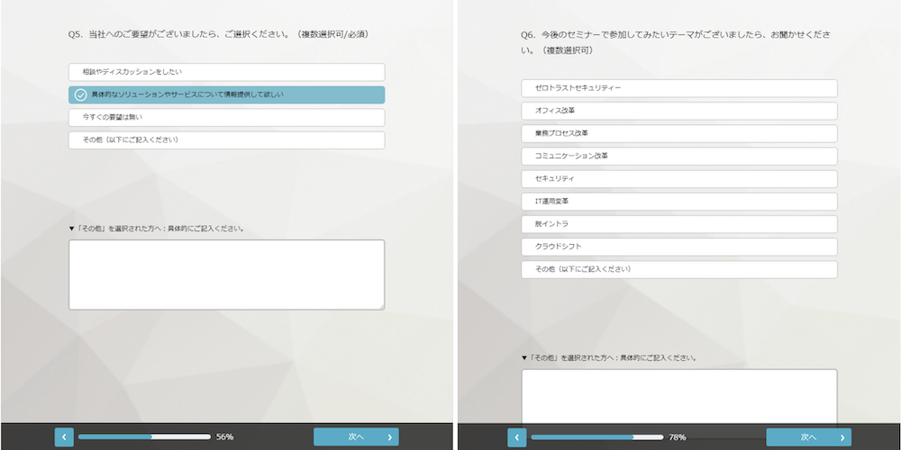Choose ゼロトラストセキュリティー theme
Image resolution: width=901 pixels, height=450 pixels.
tap(678, 88)
